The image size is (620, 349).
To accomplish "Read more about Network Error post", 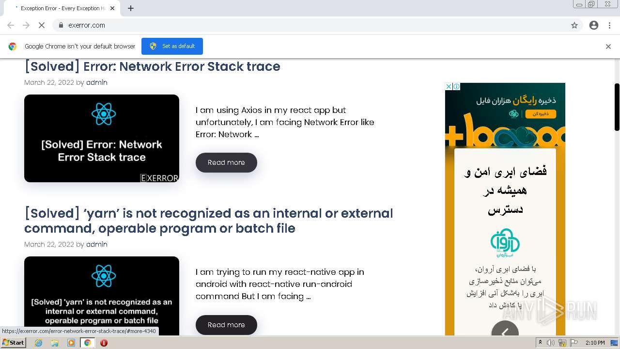I will (226, 162).
